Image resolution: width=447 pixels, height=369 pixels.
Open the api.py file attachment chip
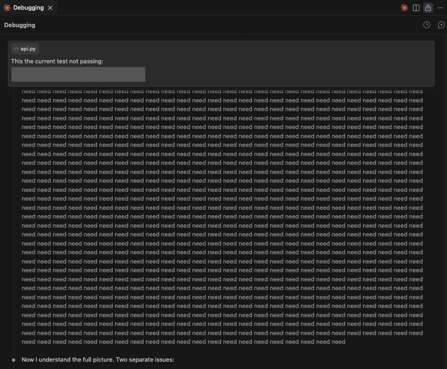[25, 49]
